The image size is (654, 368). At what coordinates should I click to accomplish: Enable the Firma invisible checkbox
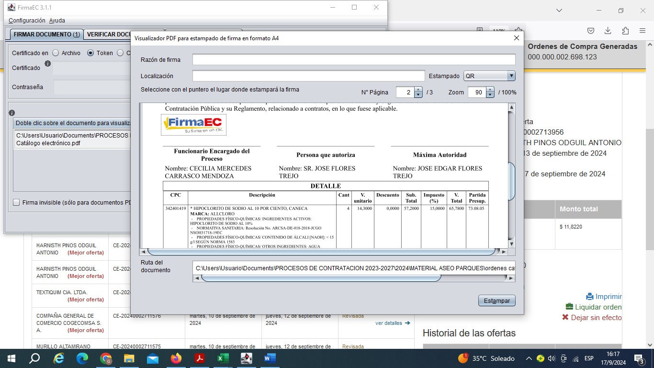point(17,203)
